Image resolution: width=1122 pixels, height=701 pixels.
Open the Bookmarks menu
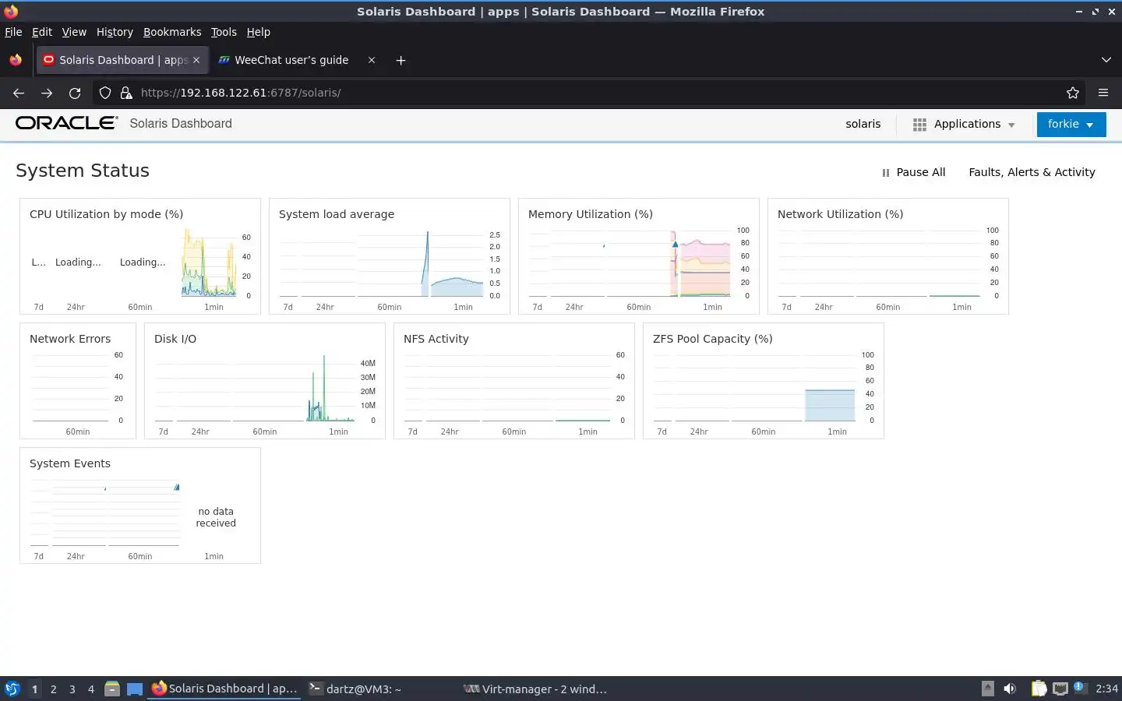click(x=172, y=32)
